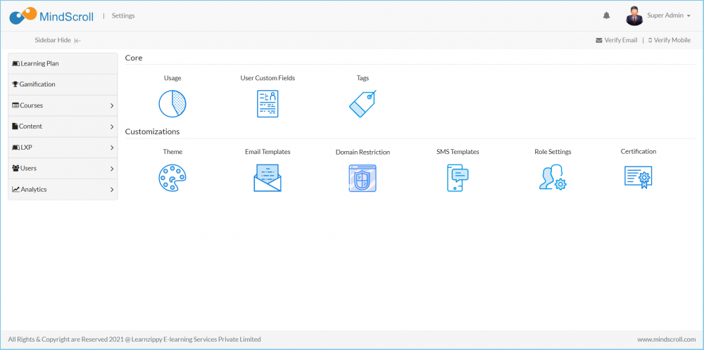Viewport: 704px width, 350px height.
Task: Click the Email Templates label
Action: tap(268, 152)
